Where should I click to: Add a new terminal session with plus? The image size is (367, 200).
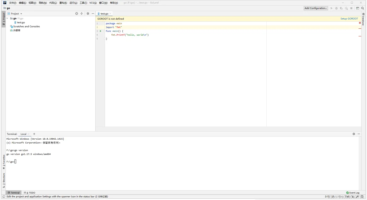pyautogui.click(x=34, y=134)
